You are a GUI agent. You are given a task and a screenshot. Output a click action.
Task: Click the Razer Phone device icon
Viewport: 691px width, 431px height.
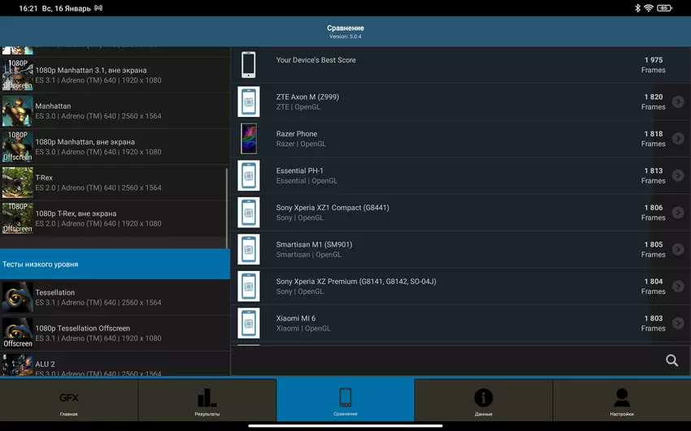(248, 139)
